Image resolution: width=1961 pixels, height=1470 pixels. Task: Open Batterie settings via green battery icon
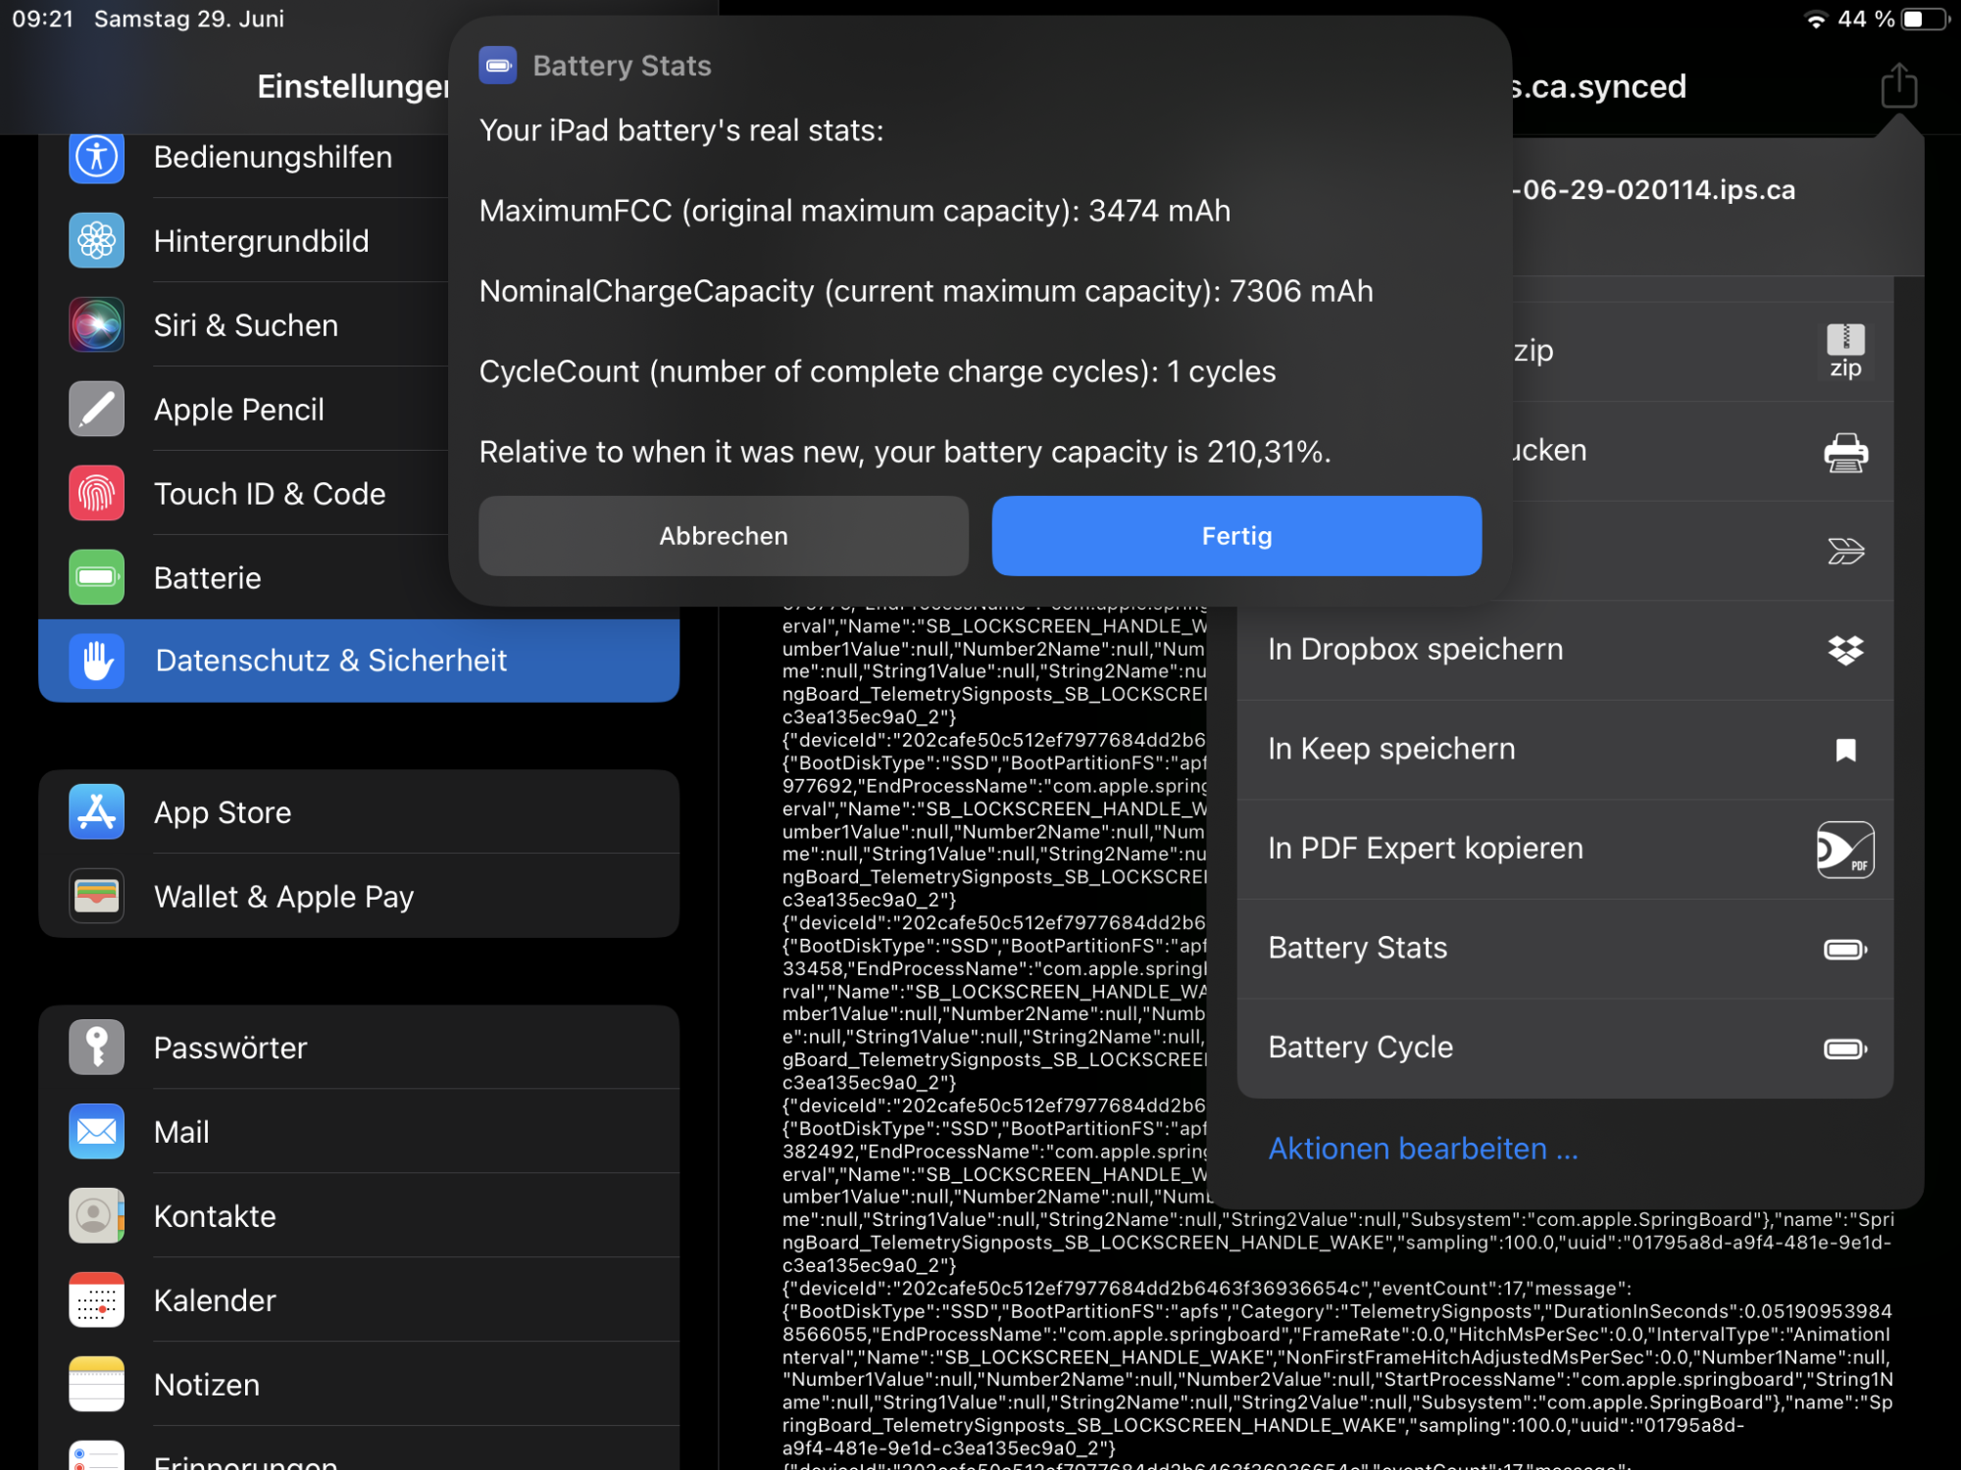[x=96, y=577]
